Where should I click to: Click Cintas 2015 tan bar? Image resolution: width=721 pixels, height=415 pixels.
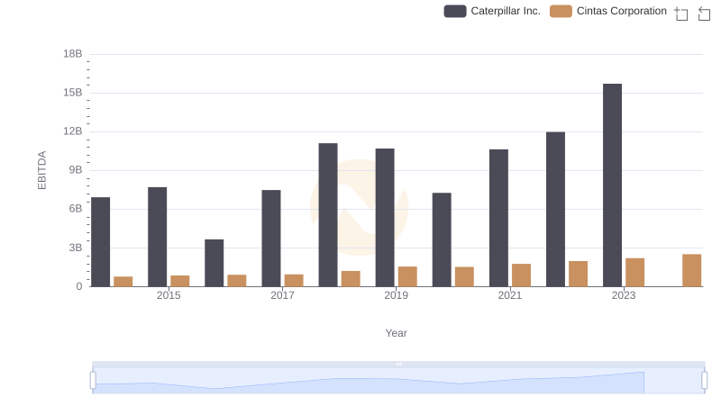pyautogui.click(x=179, y=282)
